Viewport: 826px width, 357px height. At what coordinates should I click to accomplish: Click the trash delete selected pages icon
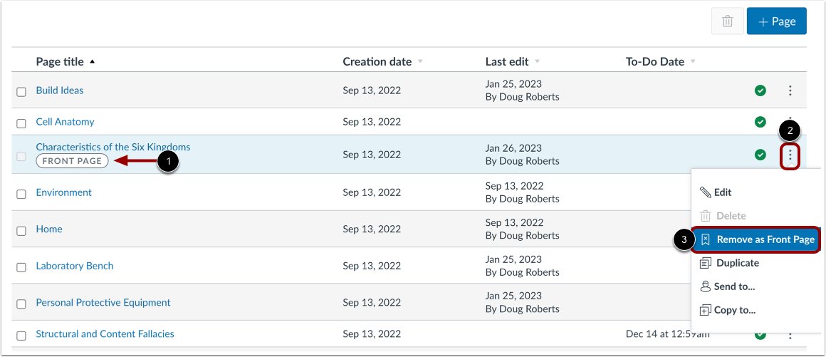(727, 21)
